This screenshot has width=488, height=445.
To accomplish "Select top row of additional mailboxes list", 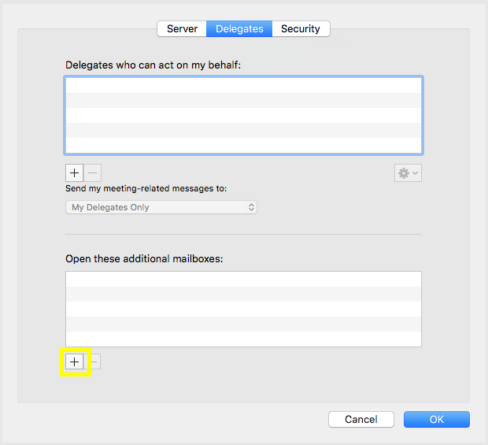I will click(244, 280).
